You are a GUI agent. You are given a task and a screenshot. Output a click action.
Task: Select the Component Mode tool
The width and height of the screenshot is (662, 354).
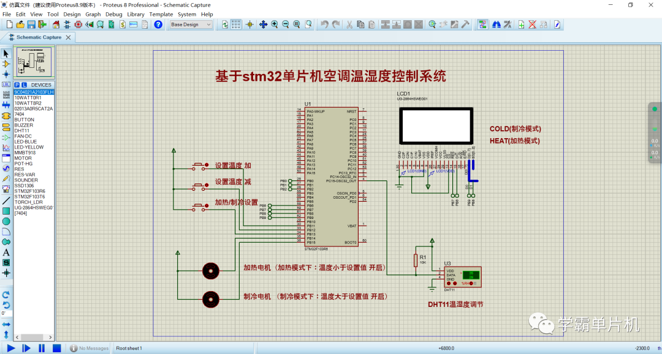6,64
